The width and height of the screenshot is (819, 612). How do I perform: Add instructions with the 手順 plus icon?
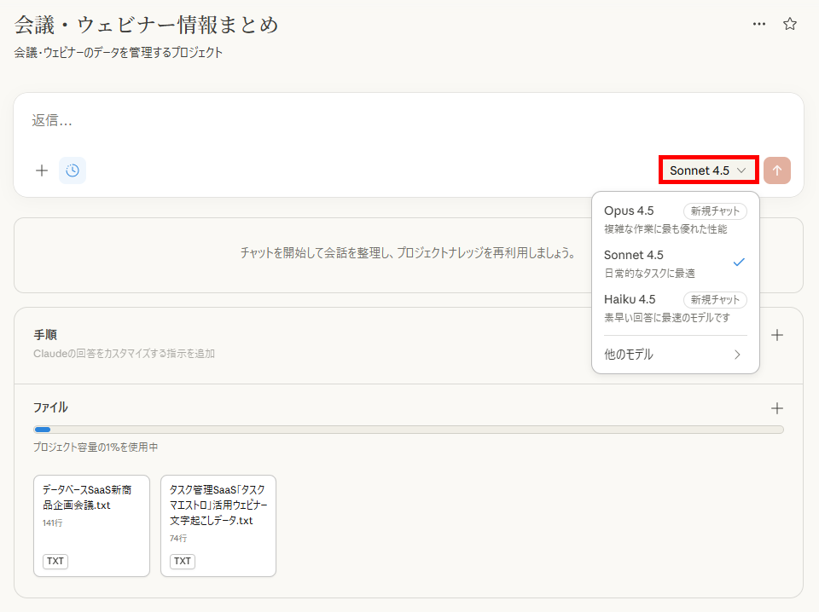[777, 335]
